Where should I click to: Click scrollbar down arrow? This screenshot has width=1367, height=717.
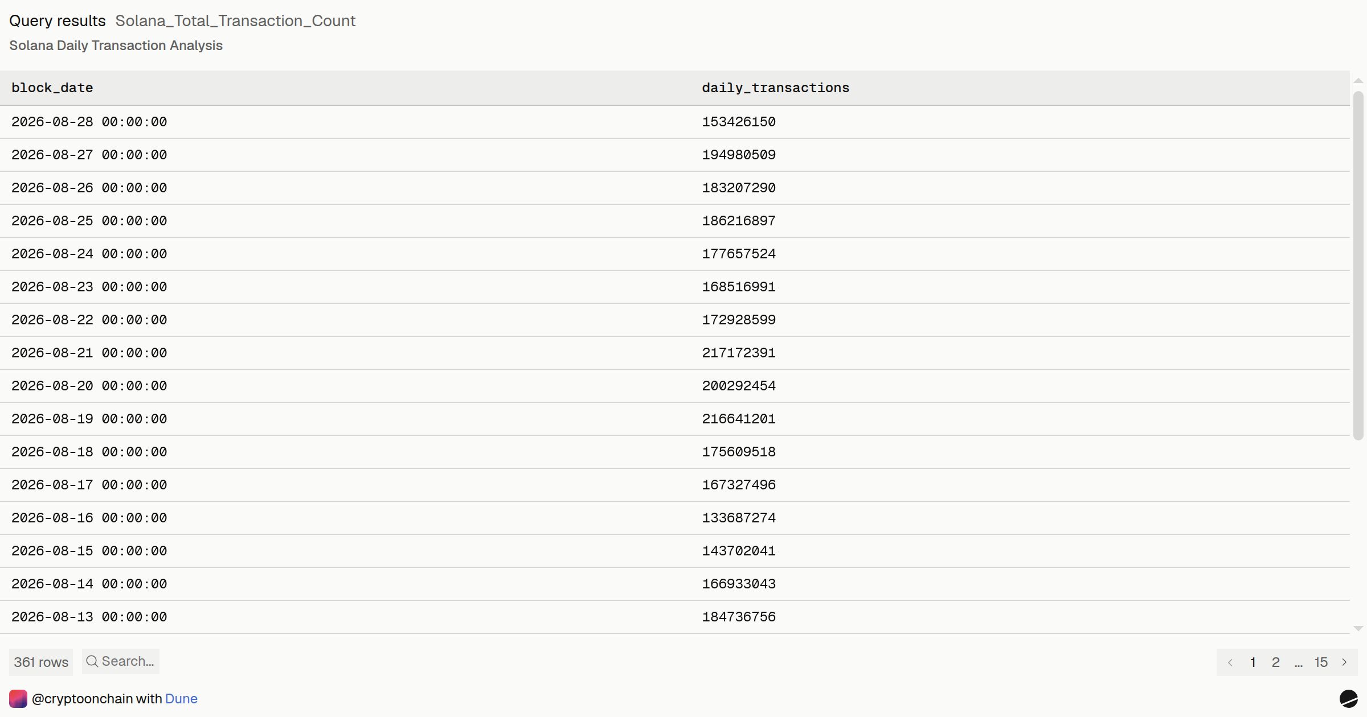[1358, 629]
